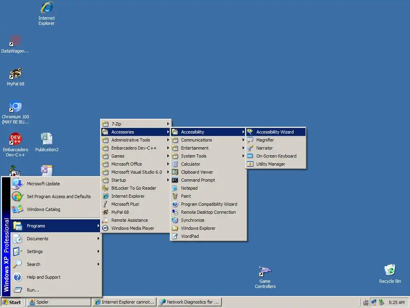Click the Windows Catalog icon
The image size is (410, 308).
click(18, 209)
